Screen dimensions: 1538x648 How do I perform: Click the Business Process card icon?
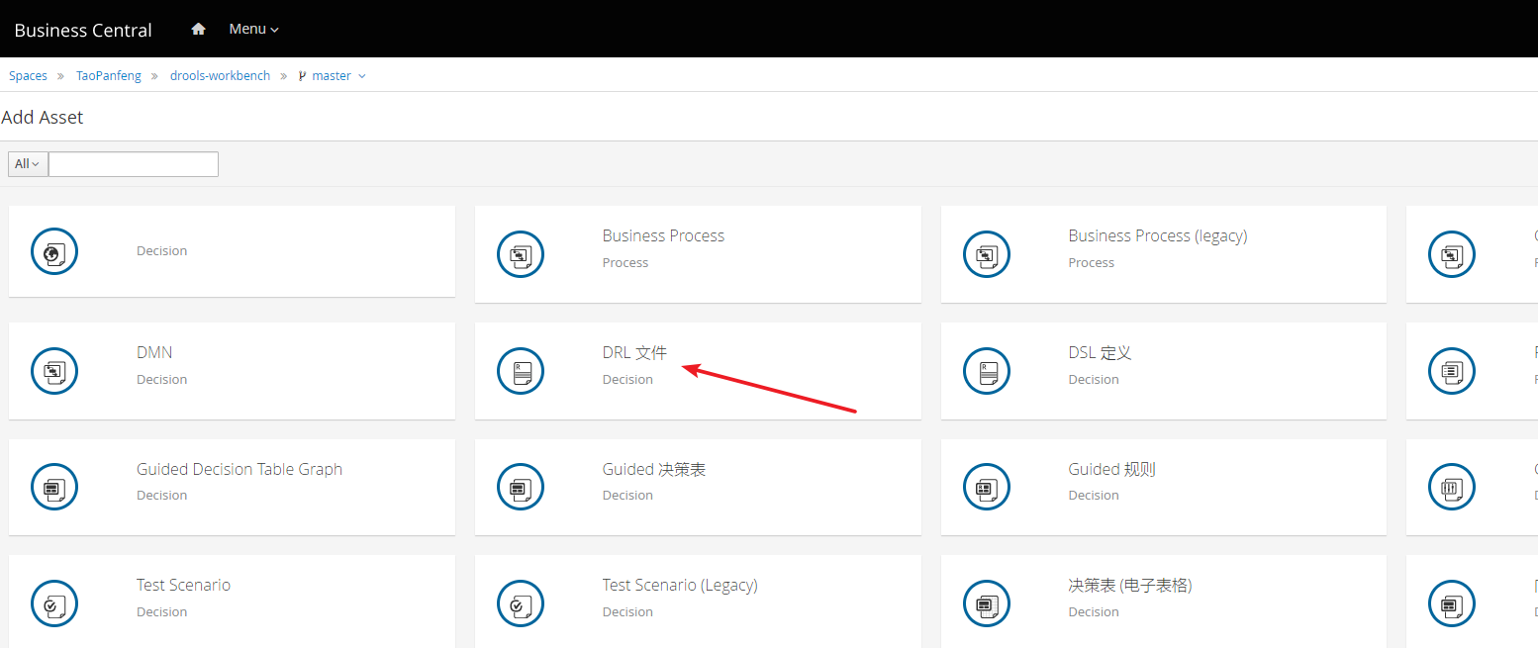click(x=521, y=254)
